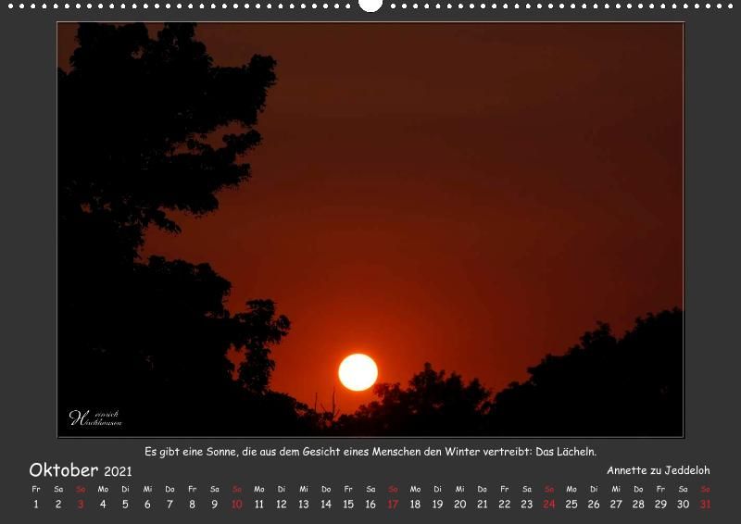Screen dimensions: 741x524
Task: Select date 15 in the calendar row
Action: click(x=348, y=505)
